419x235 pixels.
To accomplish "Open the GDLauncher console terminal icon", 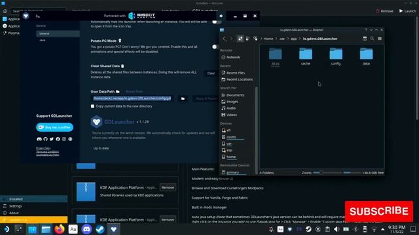I will tap(38, 16).
